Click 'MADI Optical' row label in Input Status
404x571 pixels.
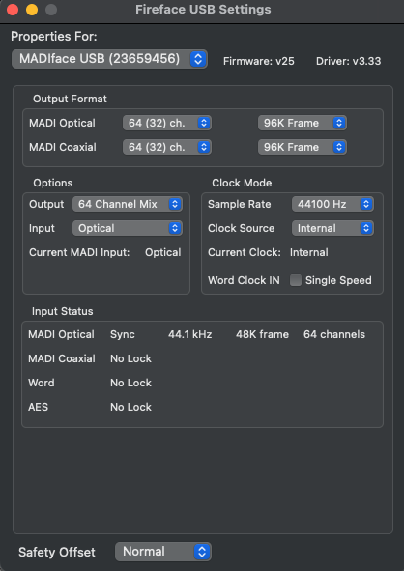[61, 334]
